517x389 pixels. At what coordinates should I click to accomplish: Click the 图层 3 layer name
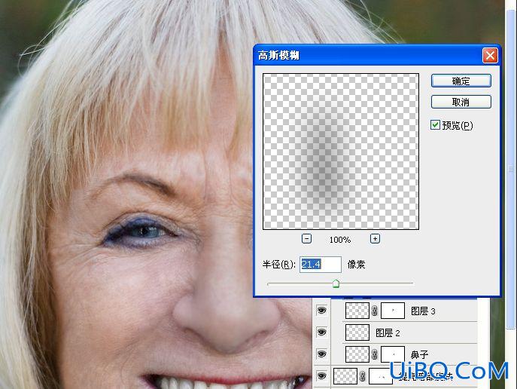(423, 311)
